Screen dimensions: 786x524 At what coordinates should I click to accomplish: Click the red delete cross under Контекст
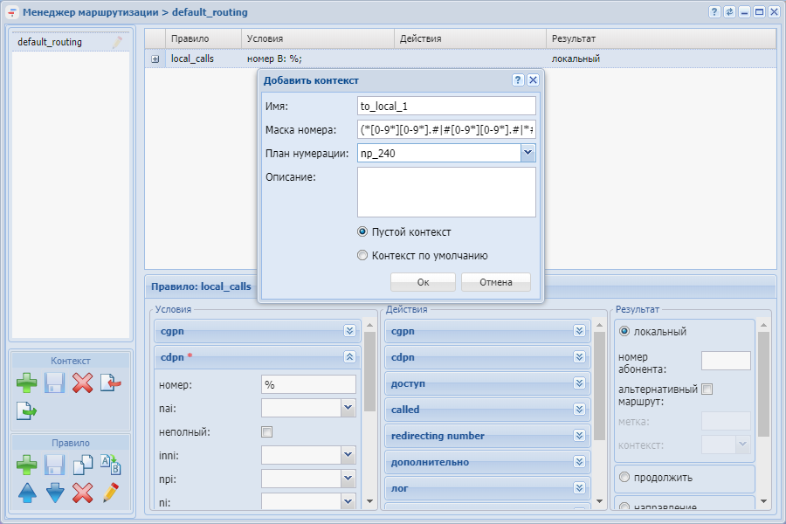click(82, 383)
